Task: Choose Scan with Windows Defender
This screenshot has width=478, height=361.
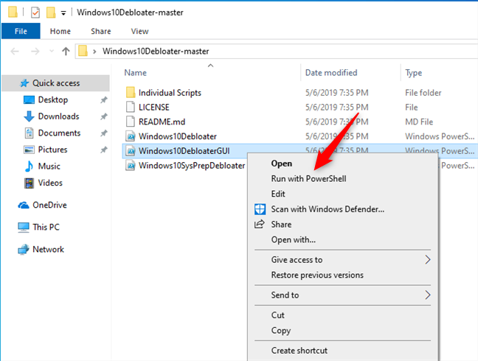Action: (x=328, y=209)
